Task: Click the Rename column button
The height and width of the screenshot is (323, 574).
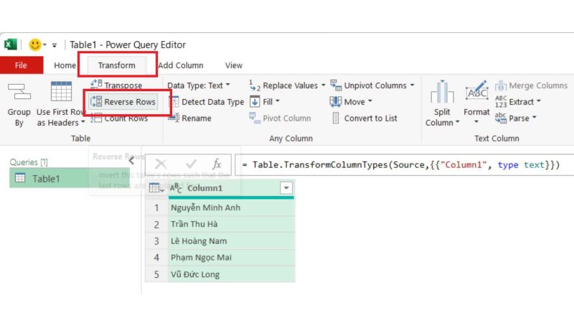Action: 190,118
